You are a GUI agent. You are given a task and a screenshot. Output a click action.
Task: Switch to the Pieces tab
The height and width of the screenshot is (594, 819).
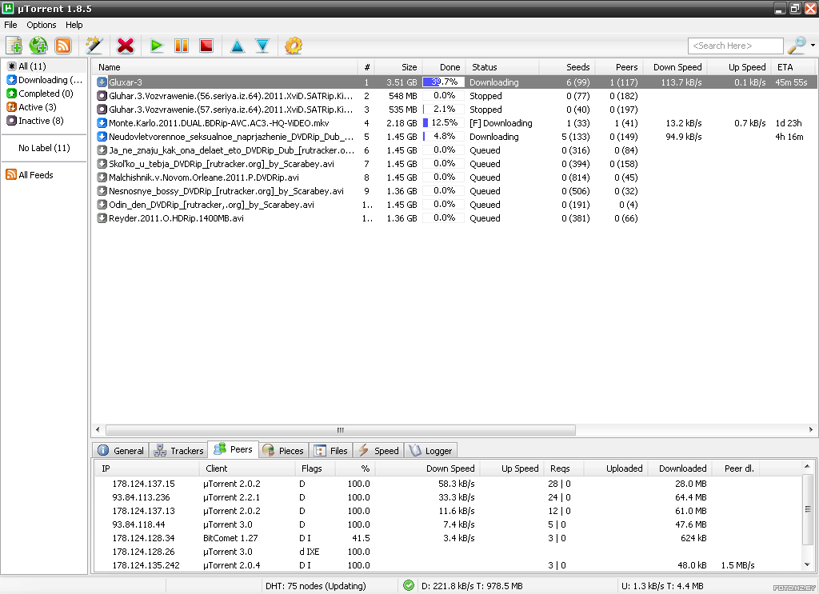point(283,450)
